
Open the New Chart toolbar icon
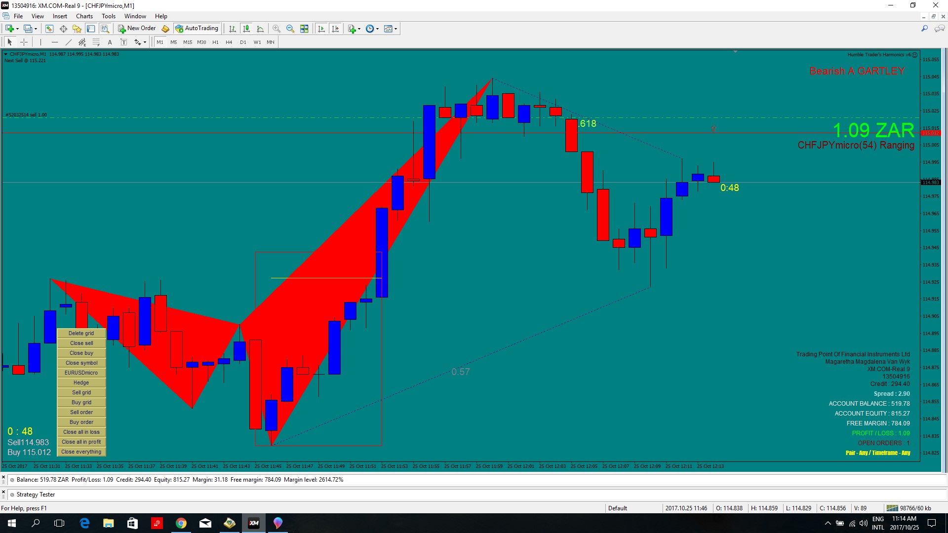click(x=9, y=29)
